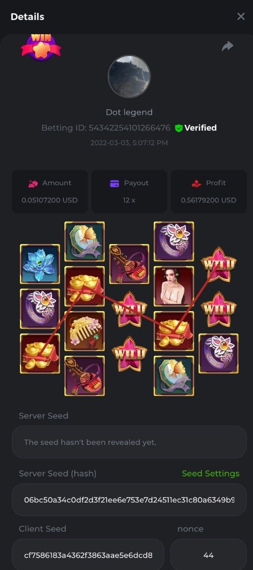The height and width of the screenshot is (570, 253).
Task: Click the gold ingots symbol on left reel
Action: (x=40, y=353)
